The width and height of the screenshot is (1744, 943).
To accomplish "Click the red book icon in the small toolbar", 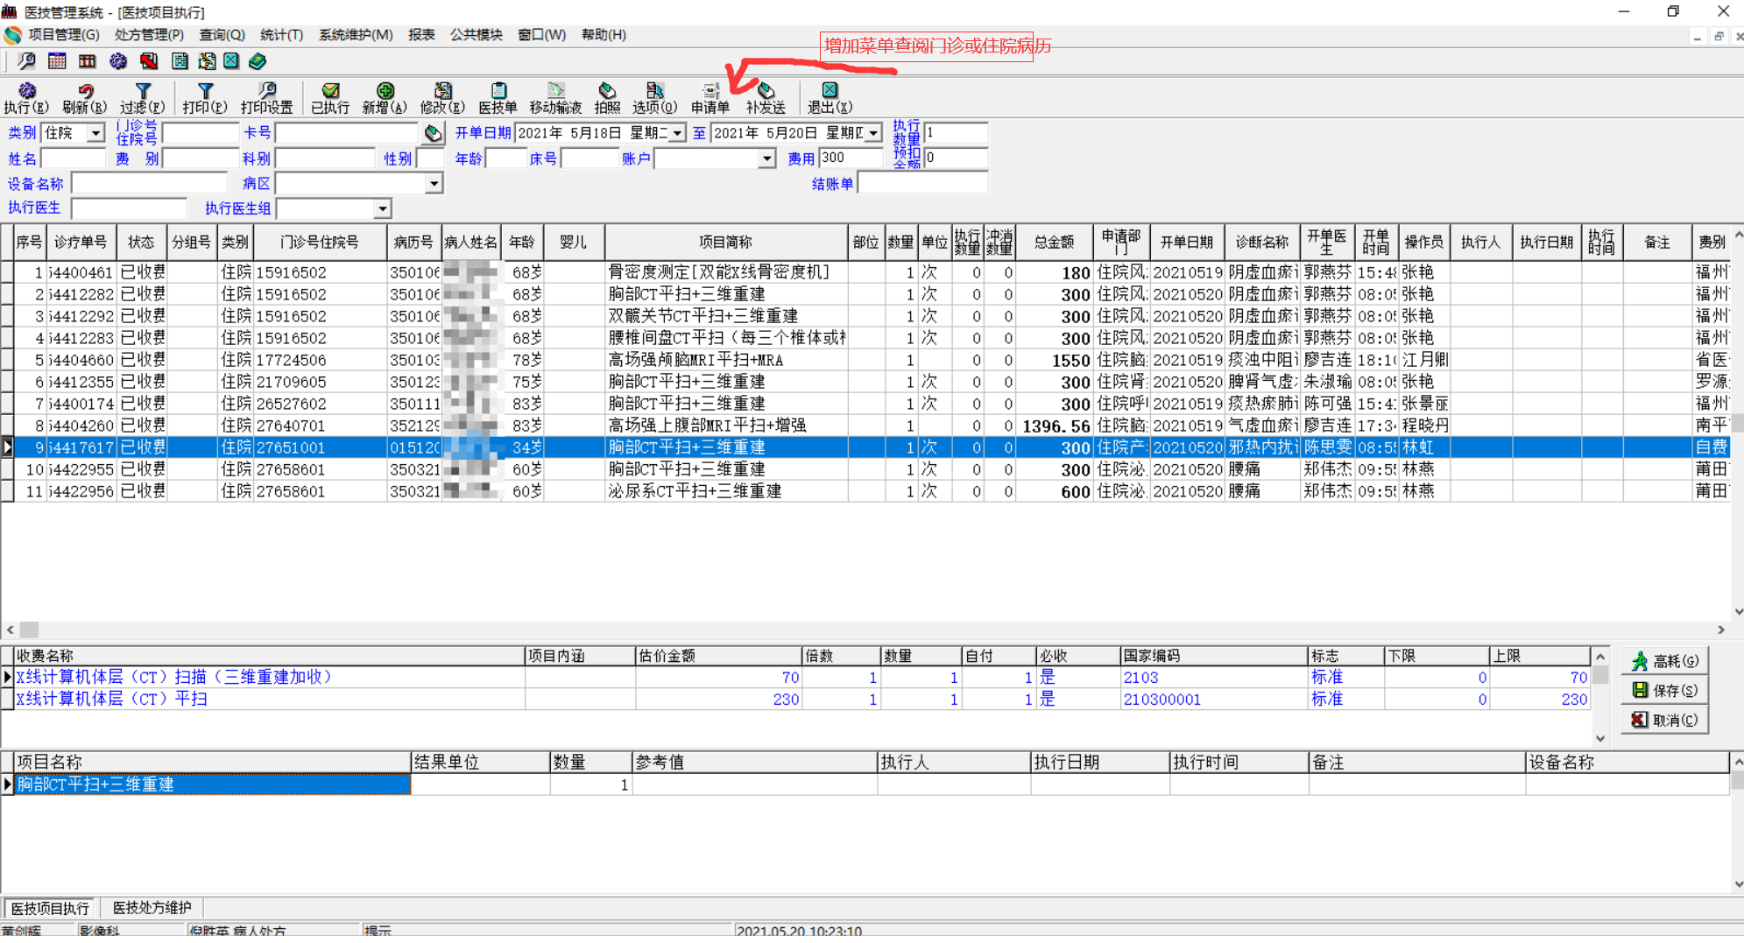I will click(x=149, y=61).
